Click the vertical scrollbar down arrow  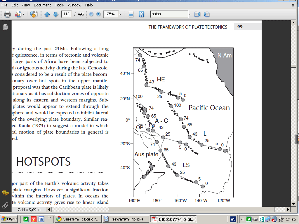coord(293,204)
